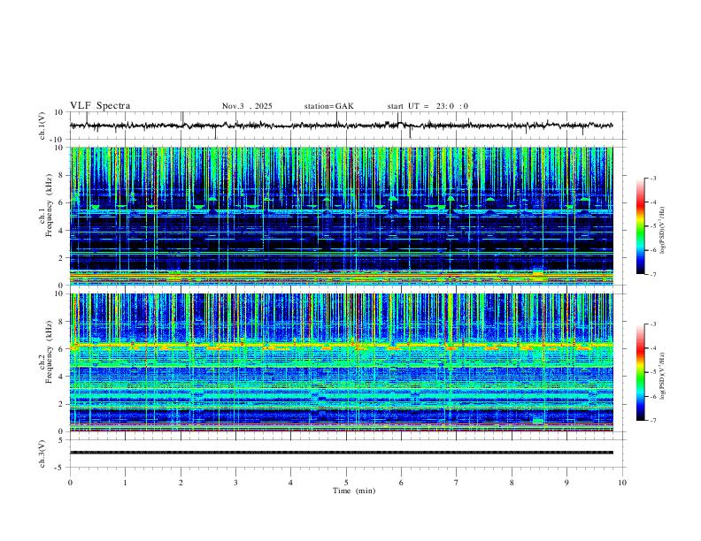This screenshot has height=541, width=701.
Task: Click the ch.1 spectrogram panel
Action: [341, 216]
